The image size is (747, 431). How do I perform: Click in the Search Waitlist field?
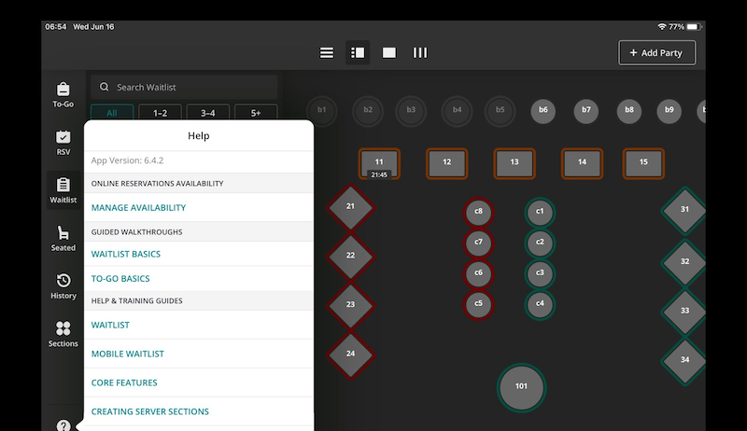[191, 87]
